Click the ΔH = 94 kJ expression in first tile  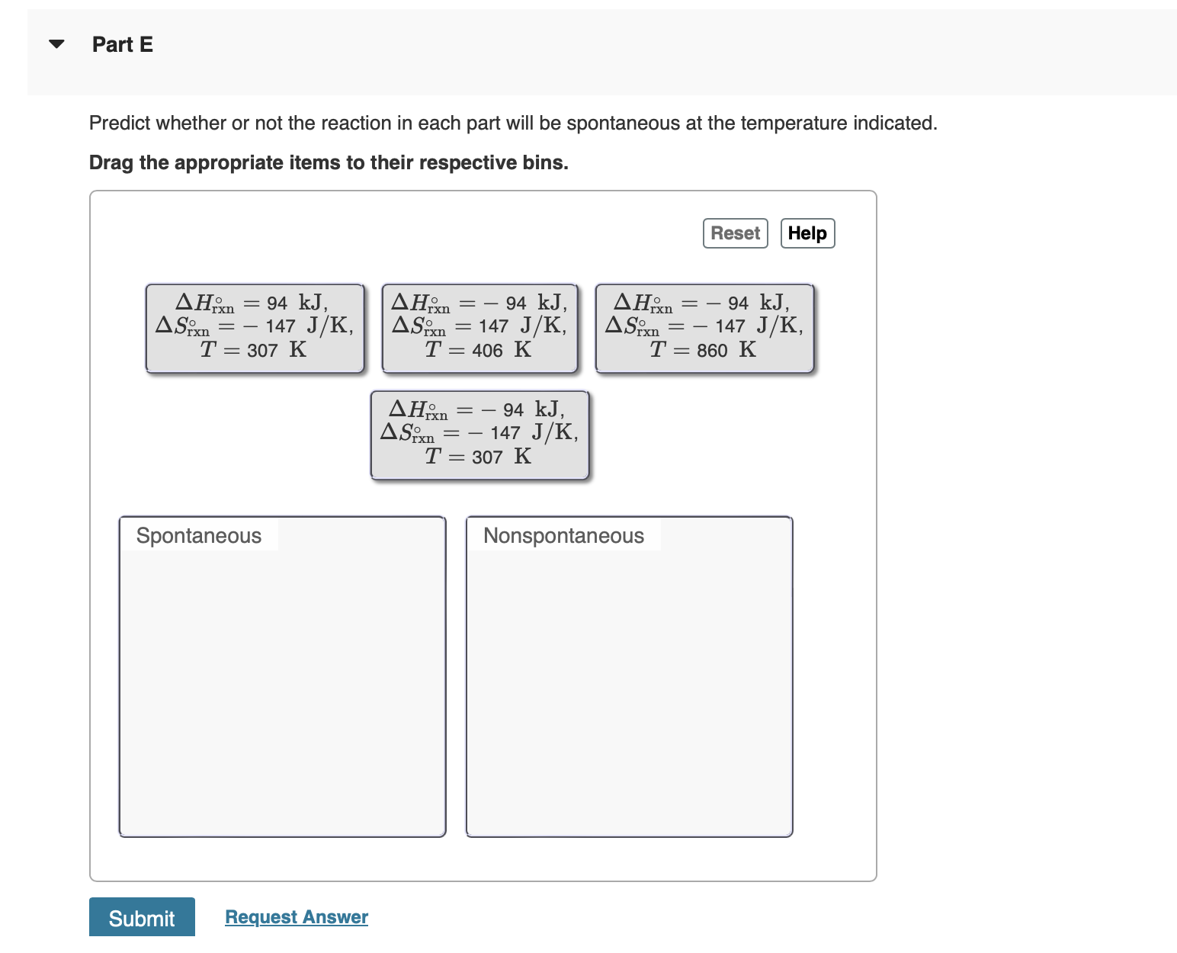pos(253,301)
